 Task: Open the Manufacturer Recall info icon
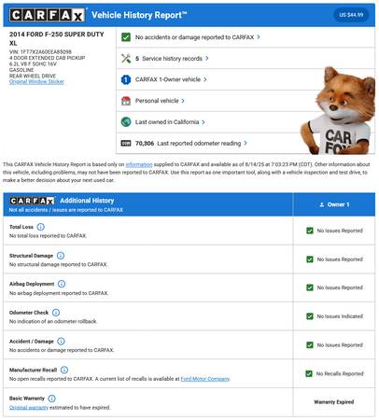[x=64, y=370]
